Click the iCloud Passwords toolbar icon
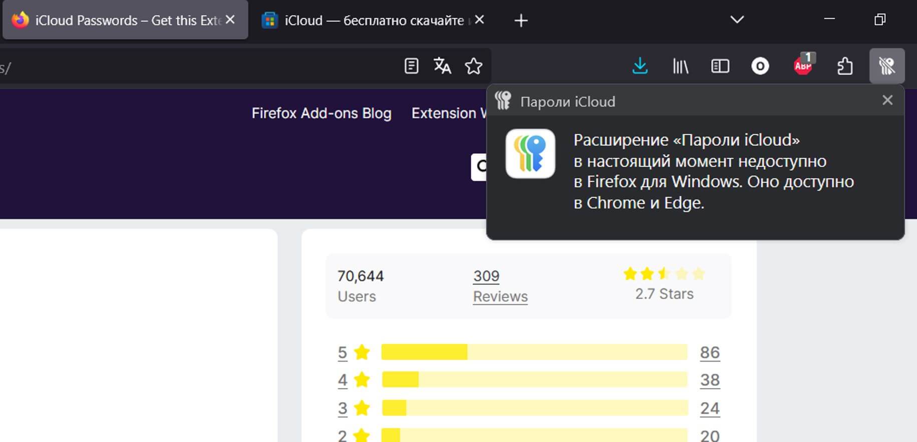The image size is (917, 442). click(887, 66)
